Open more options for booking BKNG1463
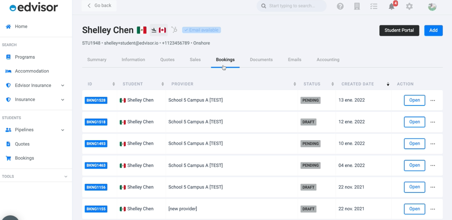Screen dimensions: 452x220 (433, 165)
